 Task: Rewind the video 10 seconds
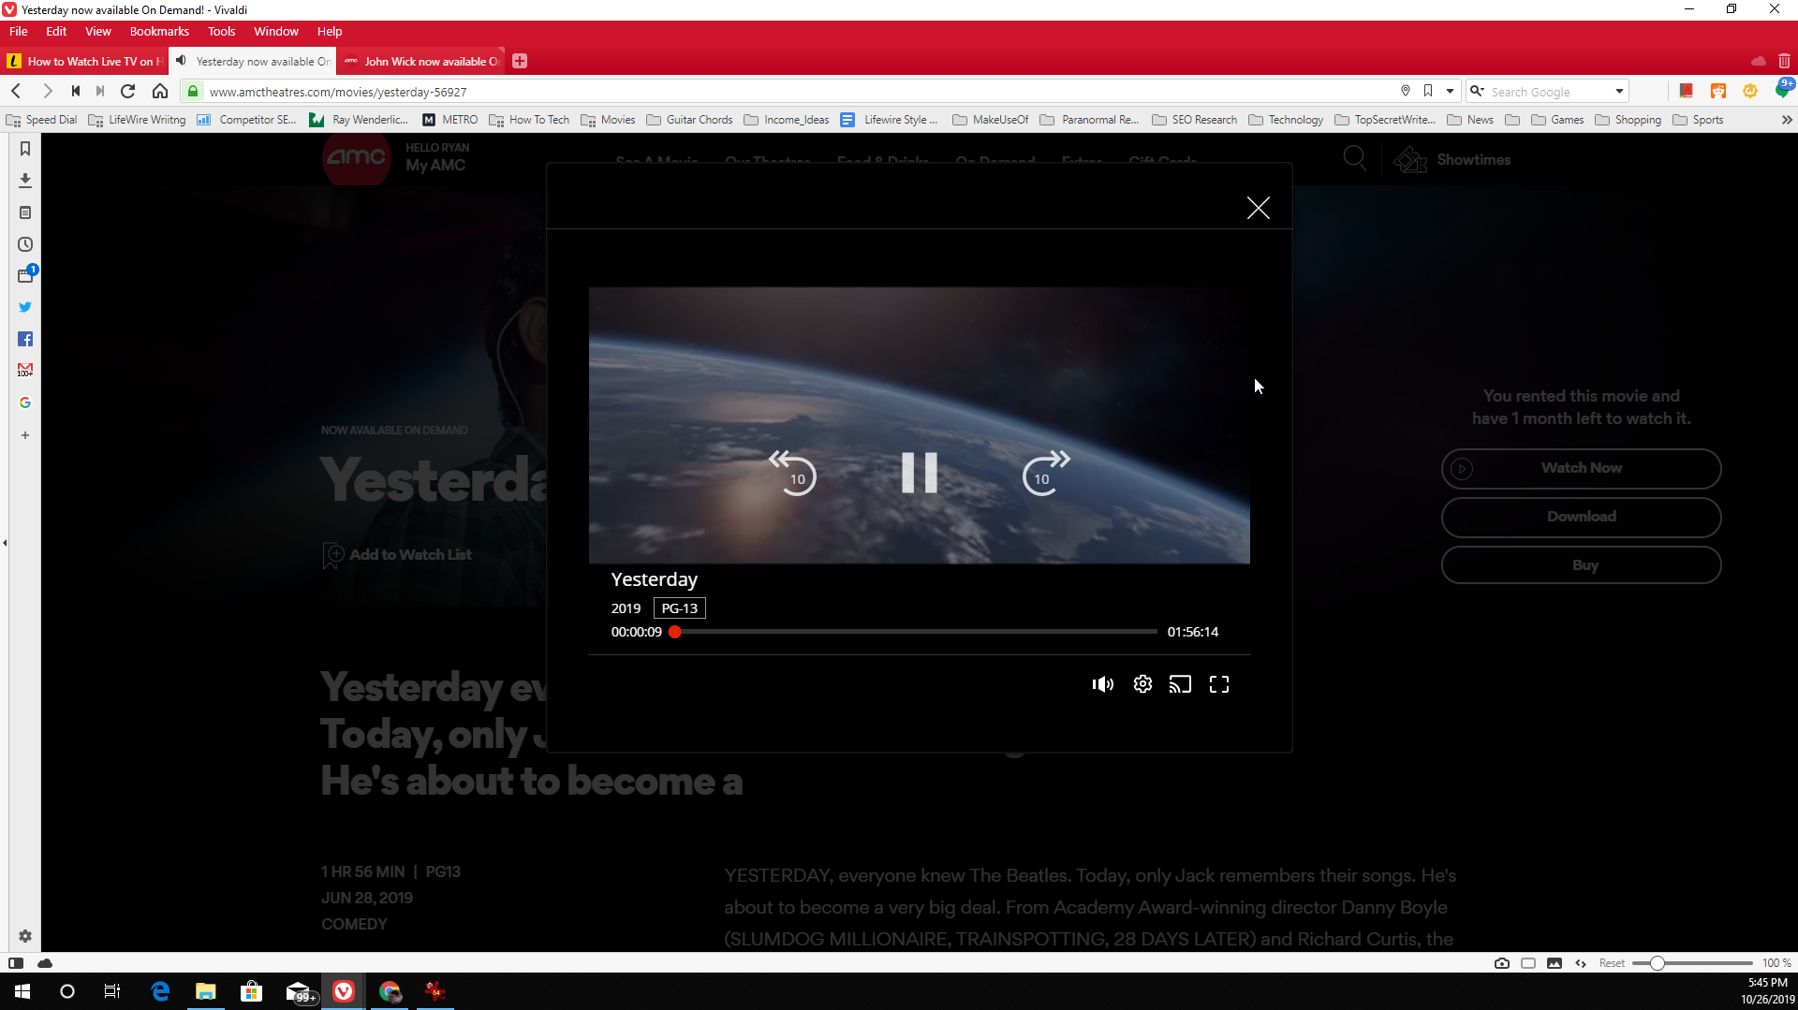793,473
